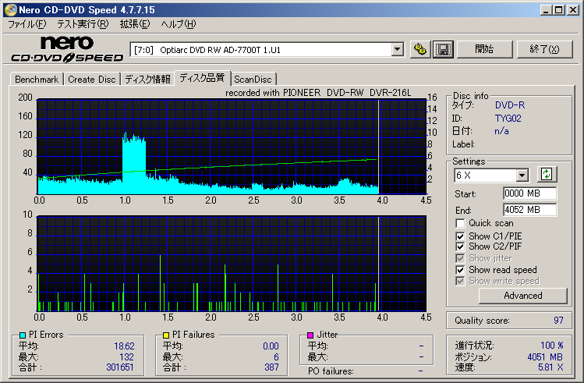
Task: Open the ファイル(F) menu
Action: pyautogui.click(x=27, y=24)
